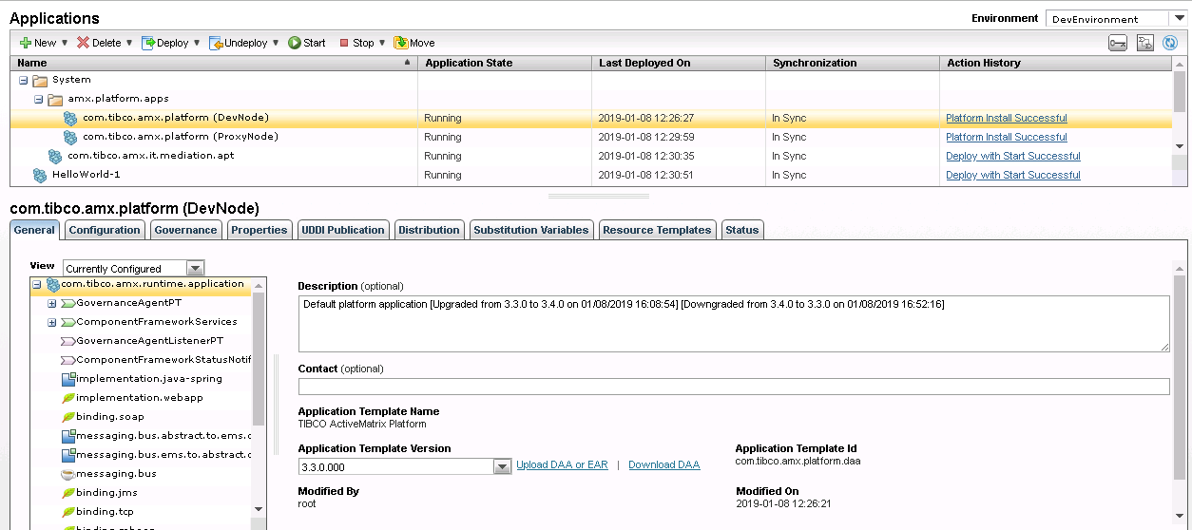
Task: Refresh the applications list
Action: [1170, 43]
